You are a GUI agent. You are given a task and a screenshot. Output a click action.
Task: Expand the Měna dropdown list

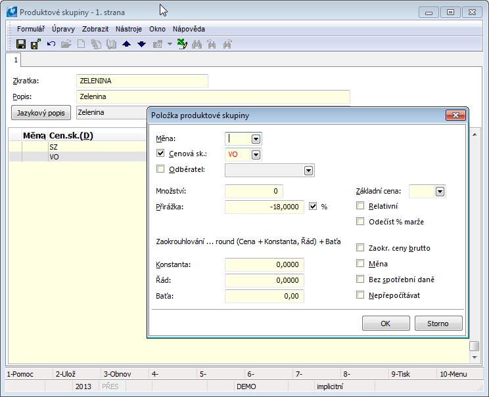click(x=256, y=139)
